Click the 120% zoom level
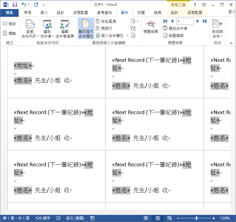The image size is (236, 222). pyautogui.click(x=225, y=218)
